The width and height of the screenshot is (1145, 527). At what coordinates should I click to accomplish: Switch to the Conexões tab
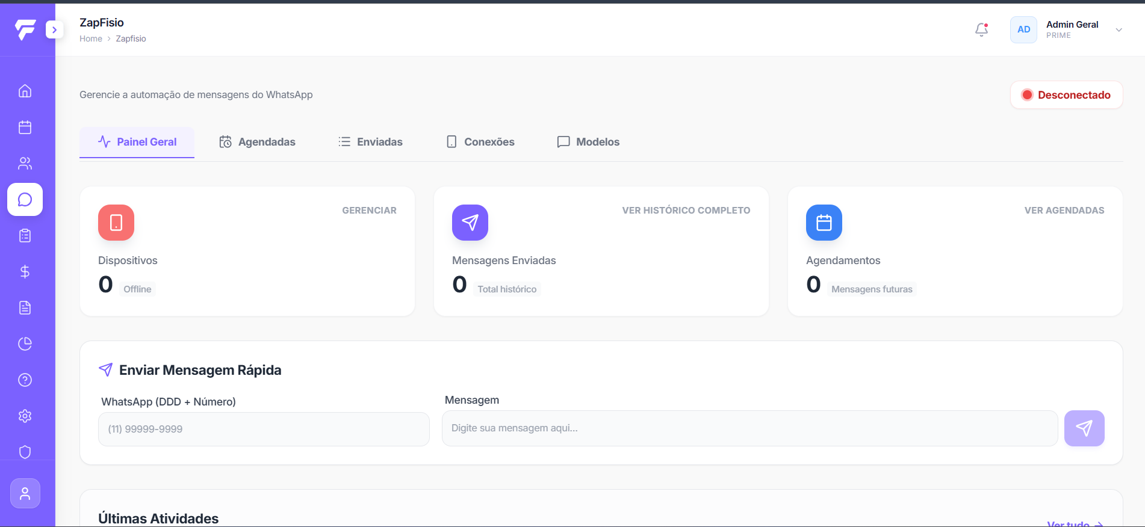pyautogui.click(x=480, y=142)
